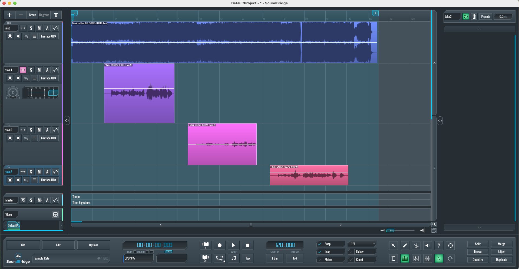Image resolution: width=519 pixels, height=269 pixels.
Task: Click the up chevron in take3 panel
Action: pos(480,29)
